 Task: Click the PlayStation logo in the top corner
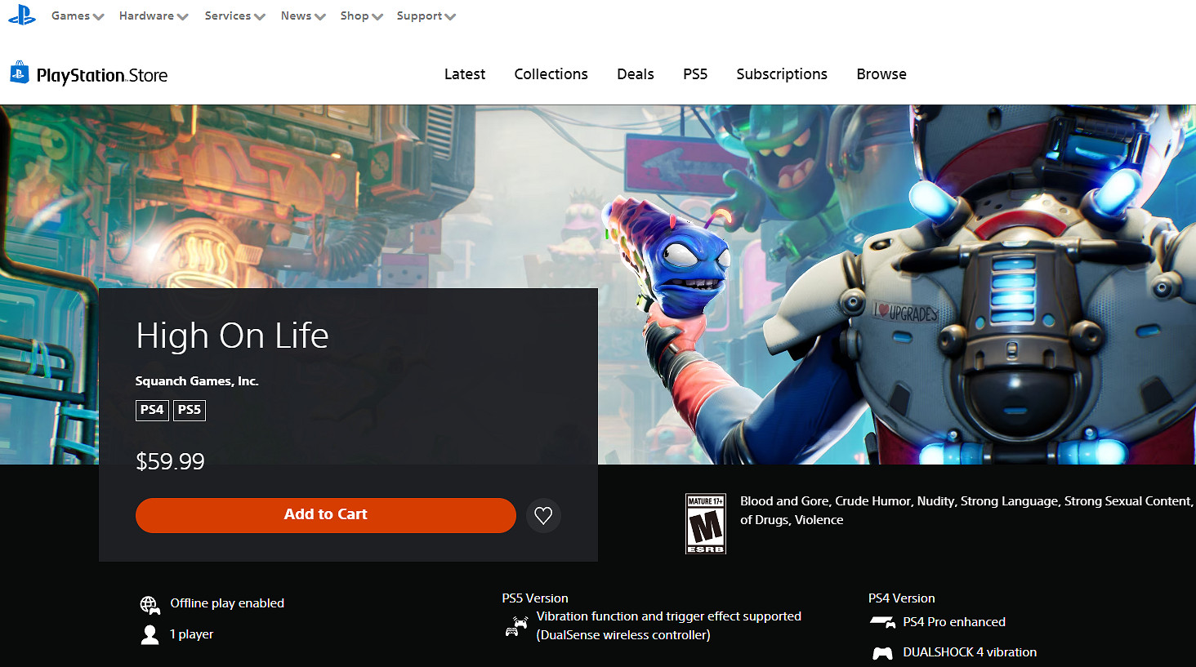click(x=21, y=14)
